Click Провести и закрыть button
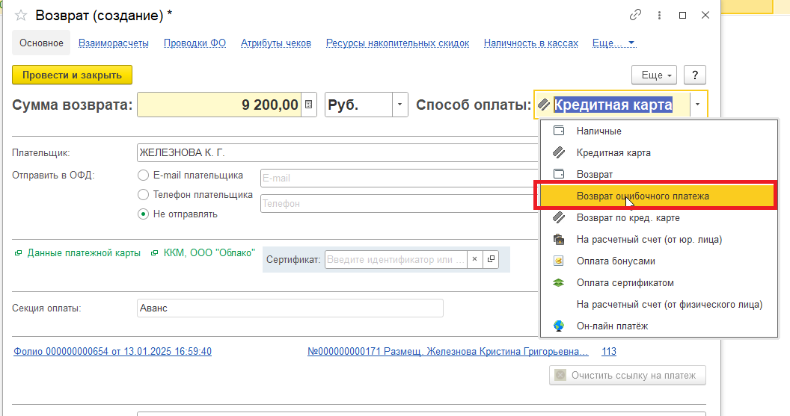790x416 pixels. (72, 75)
